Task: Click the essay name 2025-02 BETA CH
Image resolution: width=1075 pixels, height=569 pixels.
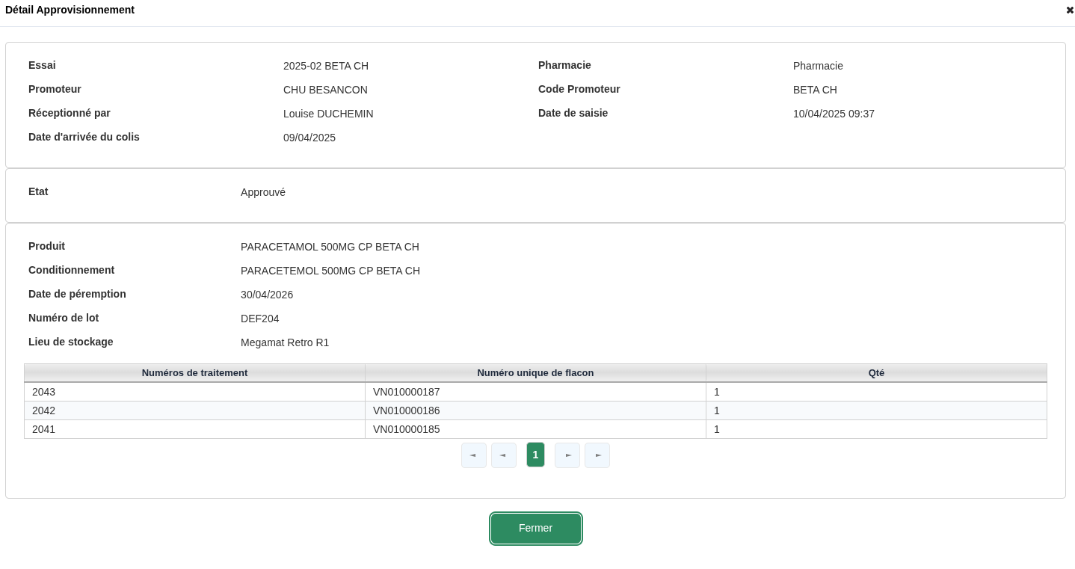Action: point(326,66)
